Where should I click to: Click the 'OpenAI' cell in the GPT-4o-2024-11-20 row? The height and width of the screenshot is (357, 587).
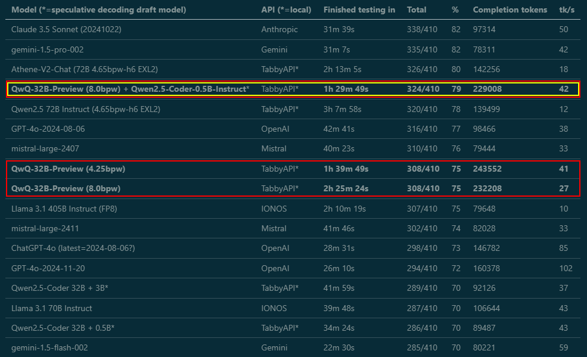(275, 269)
